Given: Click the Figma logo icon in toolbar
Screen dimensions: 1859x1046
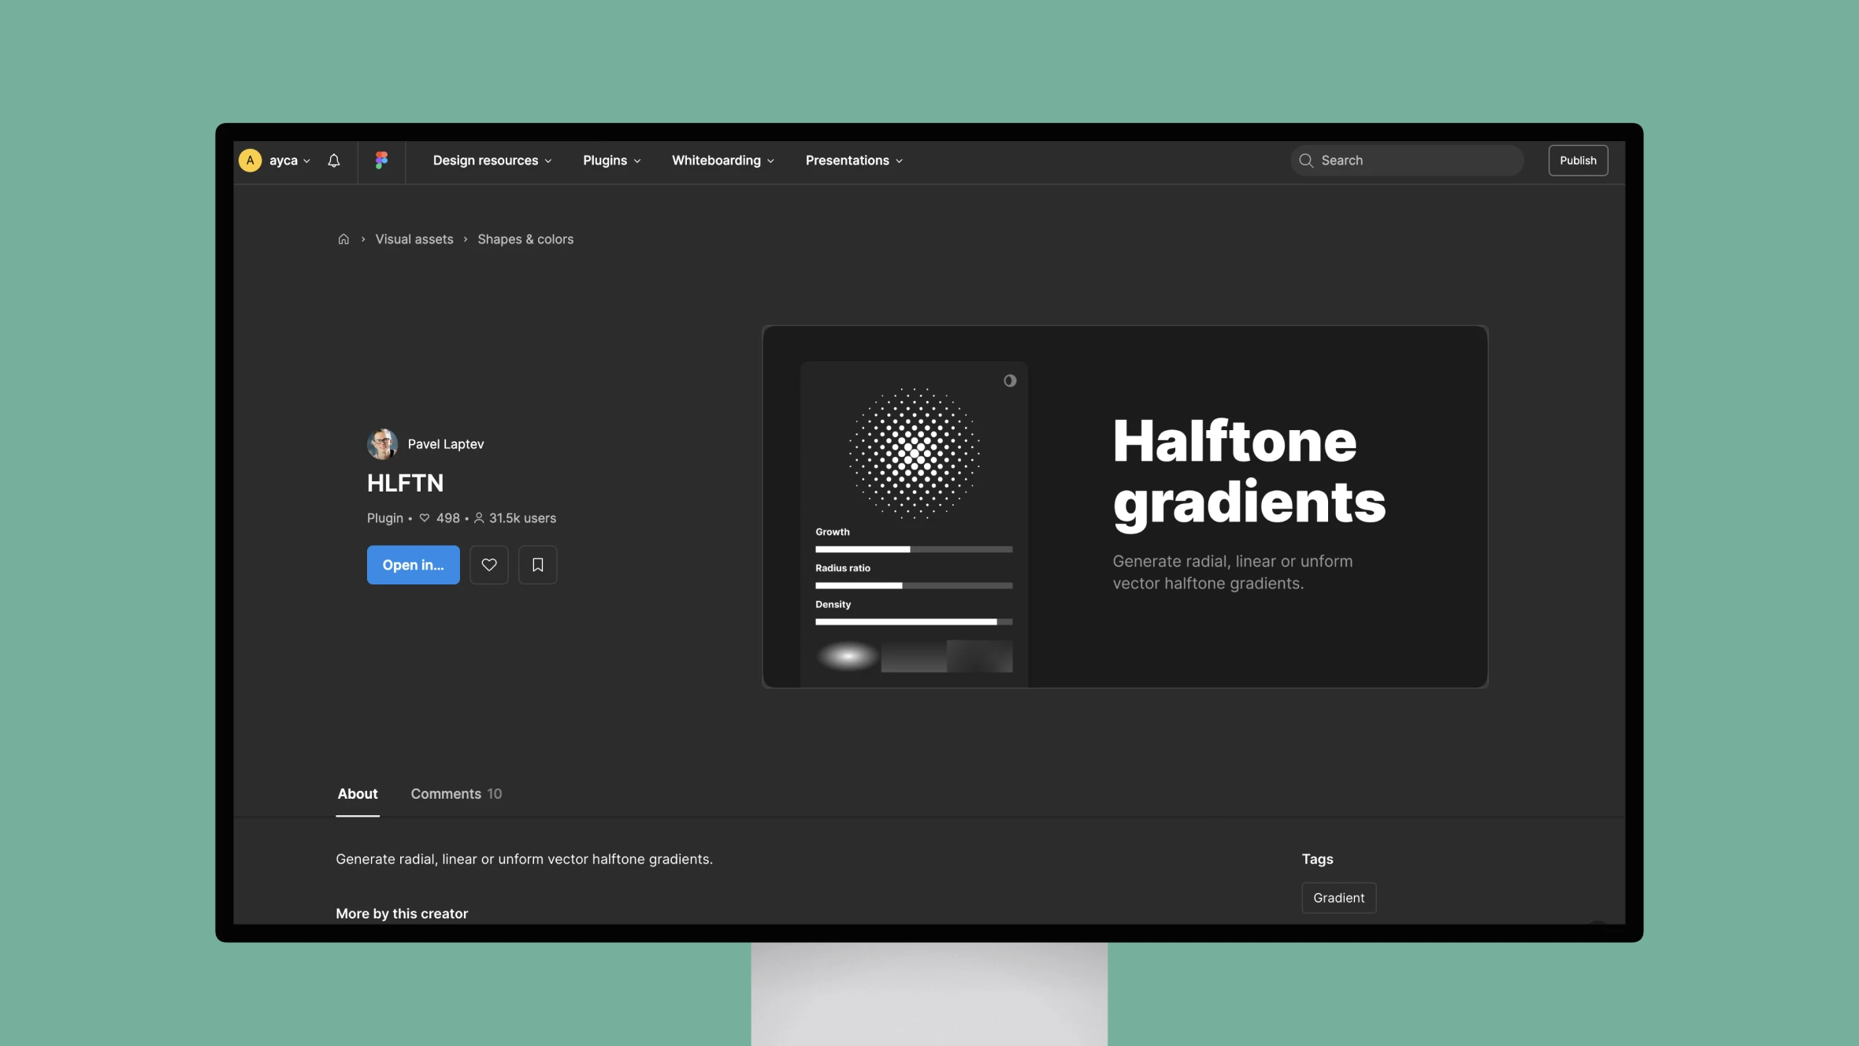Looking at the screenshot, I should coord(382,161).
